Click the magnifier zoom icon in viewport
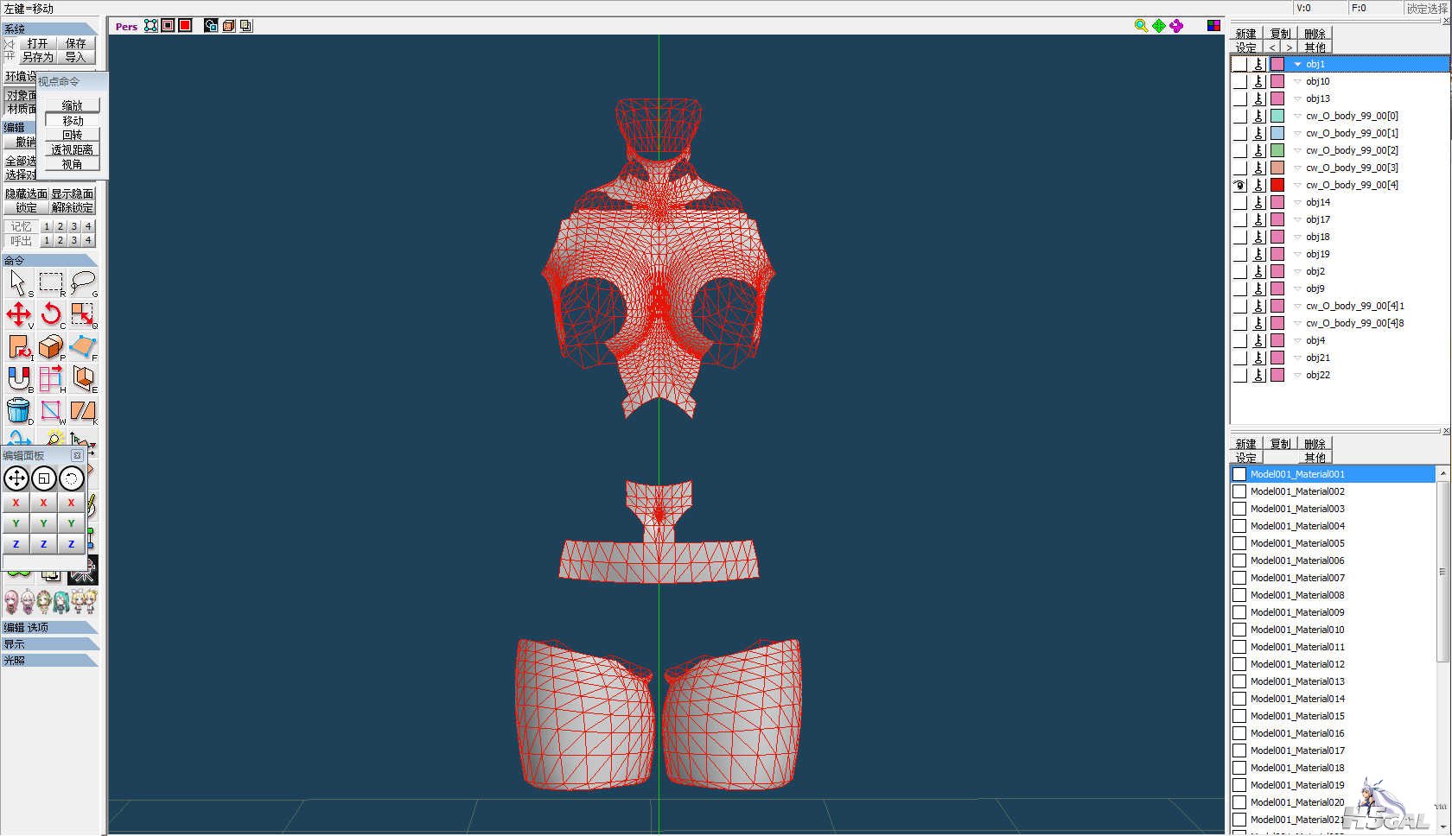 (1141, 26)
